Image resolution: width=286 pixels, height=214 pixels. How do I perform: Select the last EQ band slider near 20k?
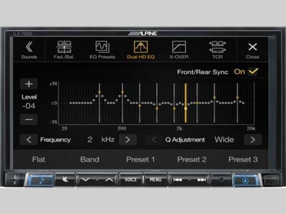coord(237,103)
